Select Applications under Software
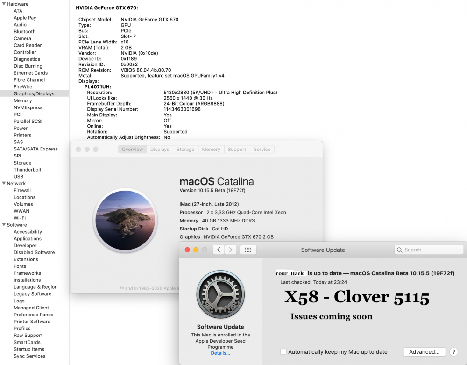The width and height of the screenshot is (467, 365). coord(28,238)
